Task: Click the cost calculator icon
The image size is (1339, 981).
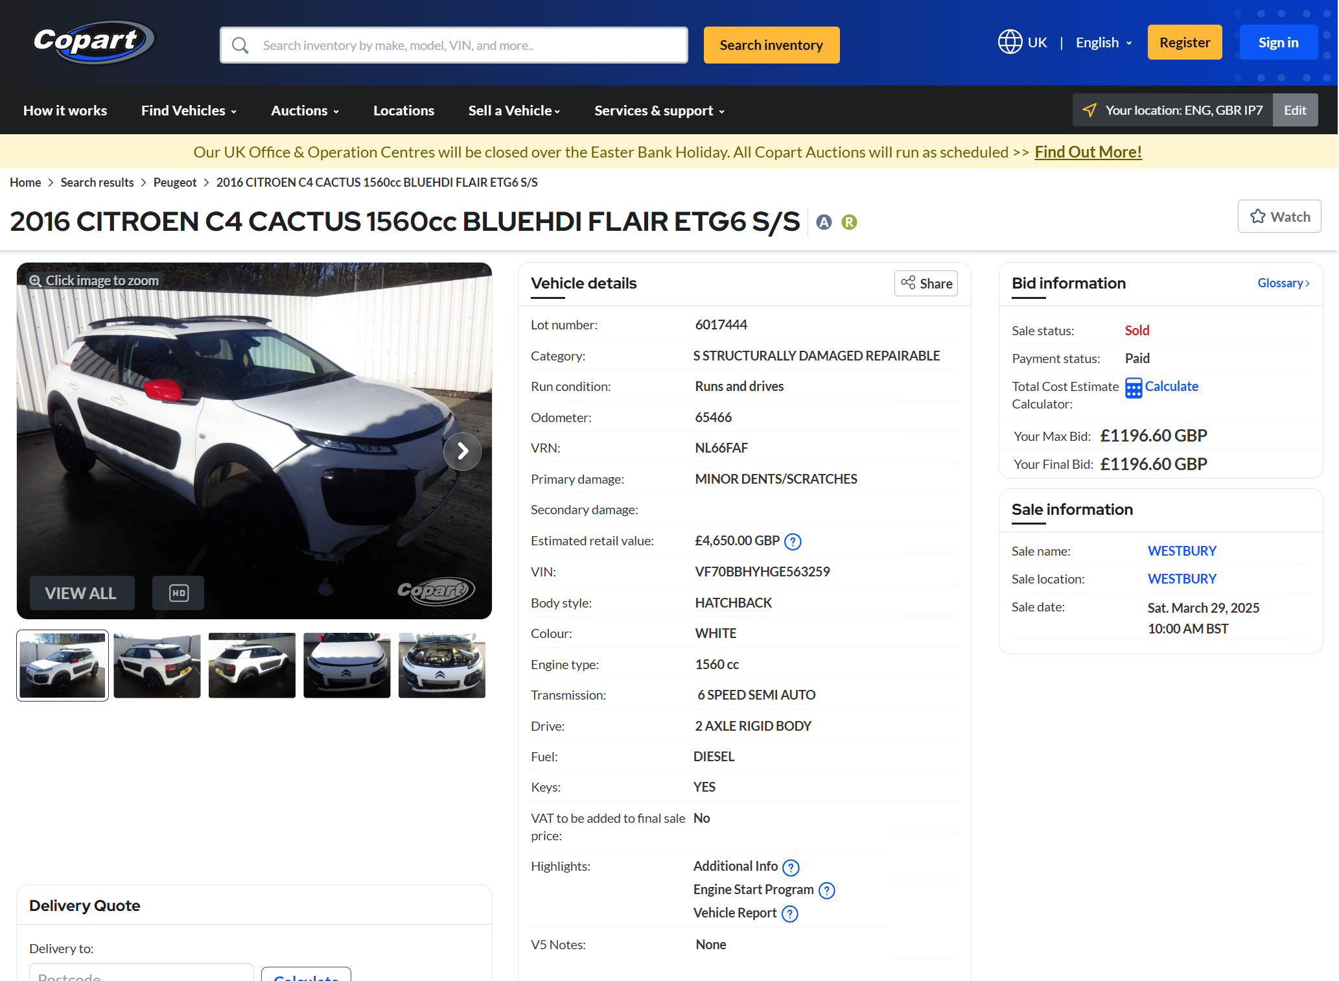Action: (1134, 388)
